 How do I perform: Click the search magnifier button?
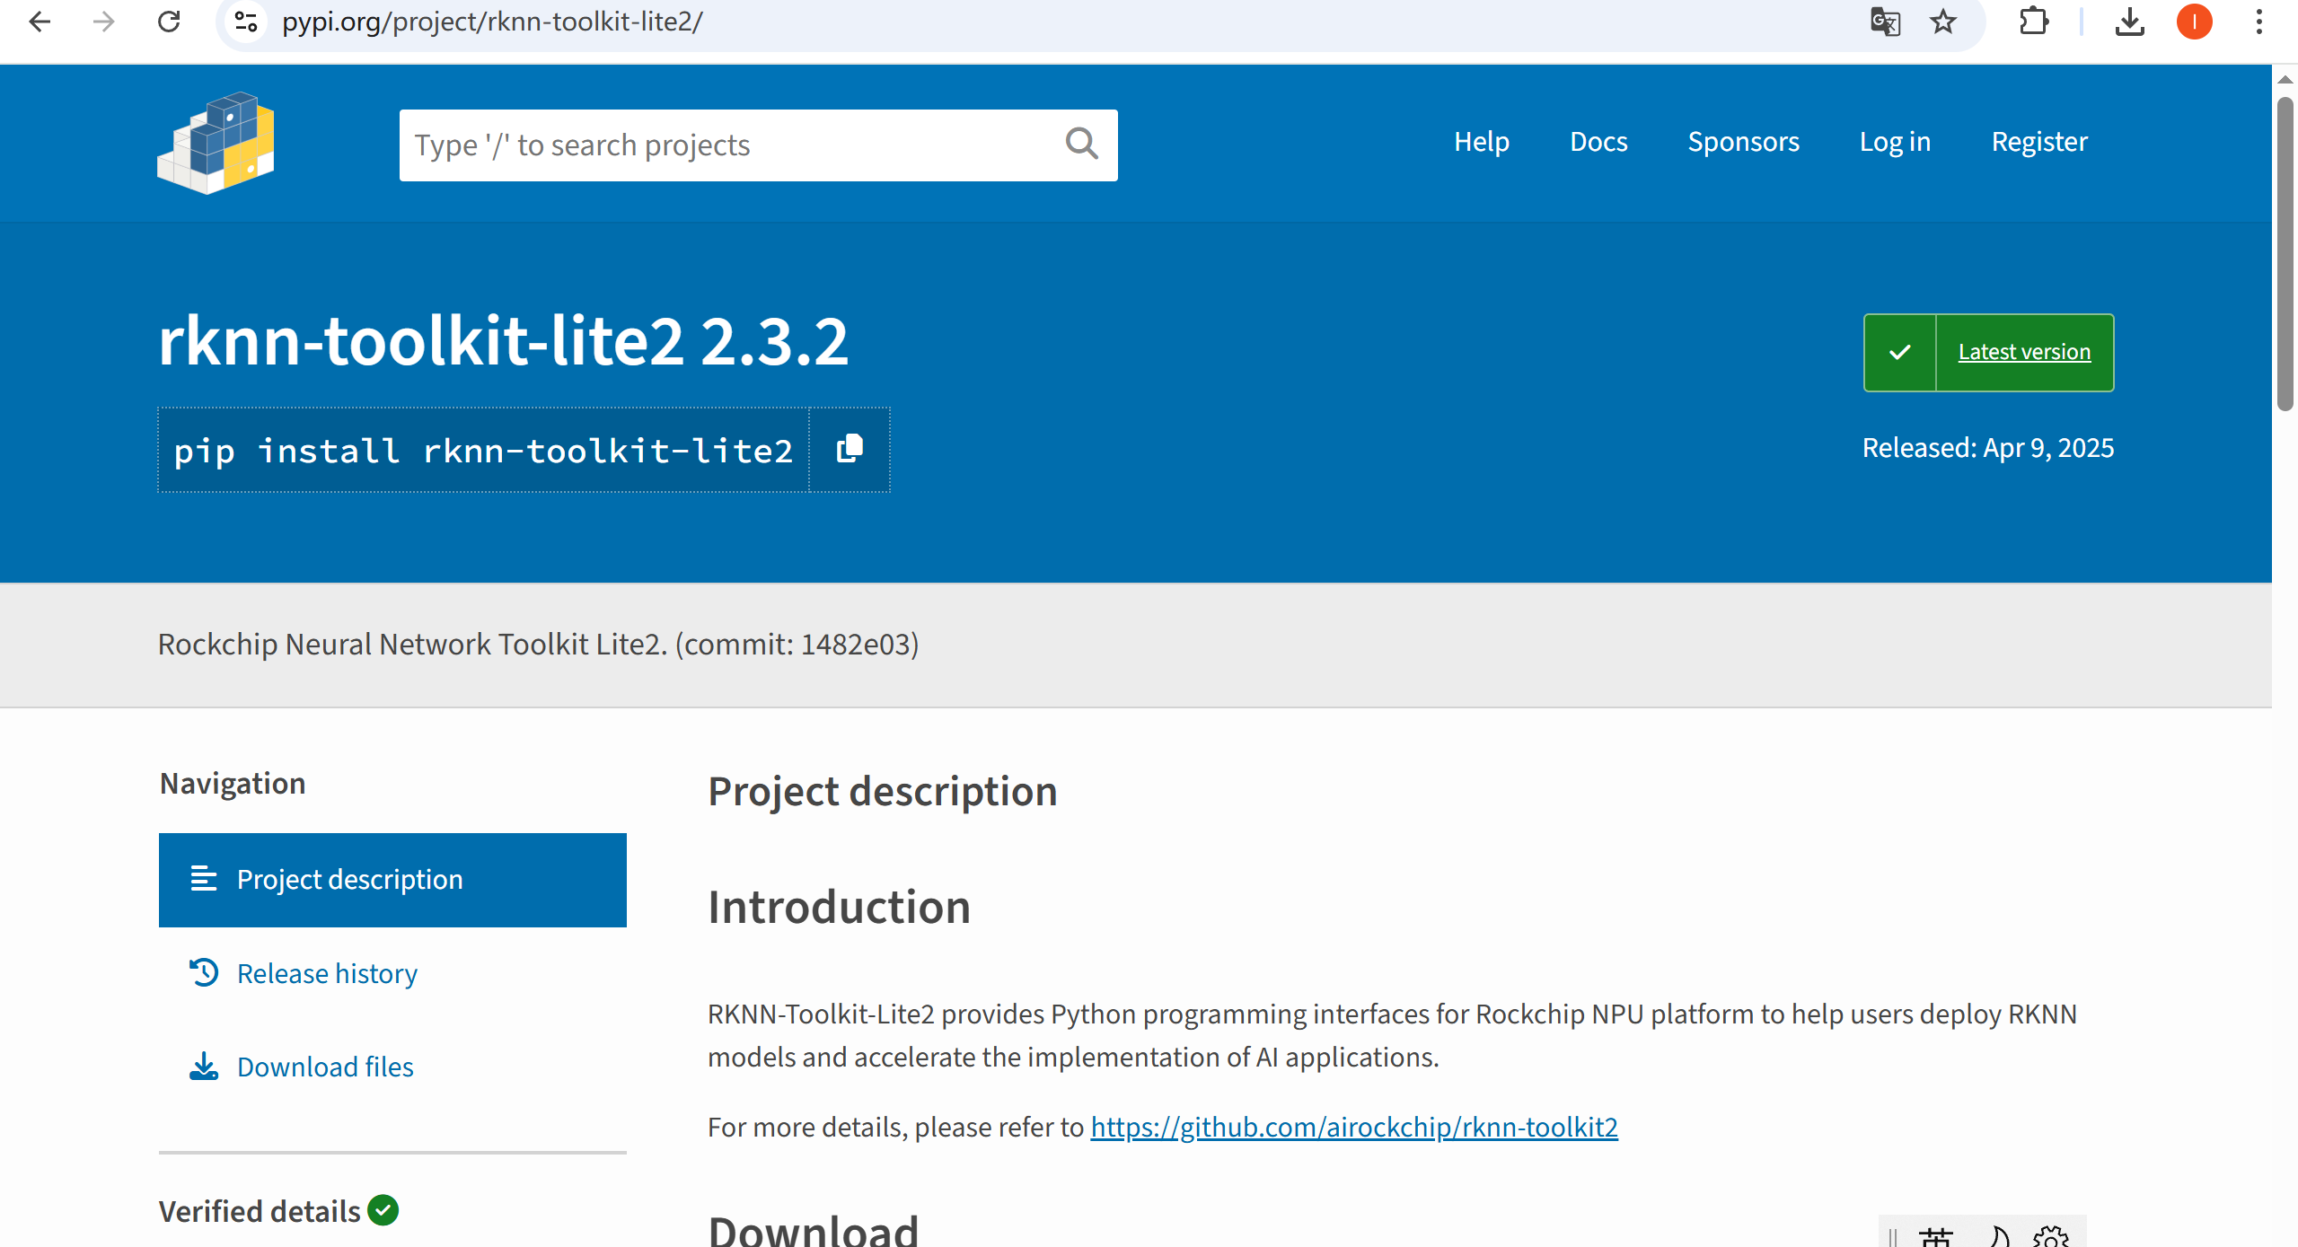[1081, 144]
